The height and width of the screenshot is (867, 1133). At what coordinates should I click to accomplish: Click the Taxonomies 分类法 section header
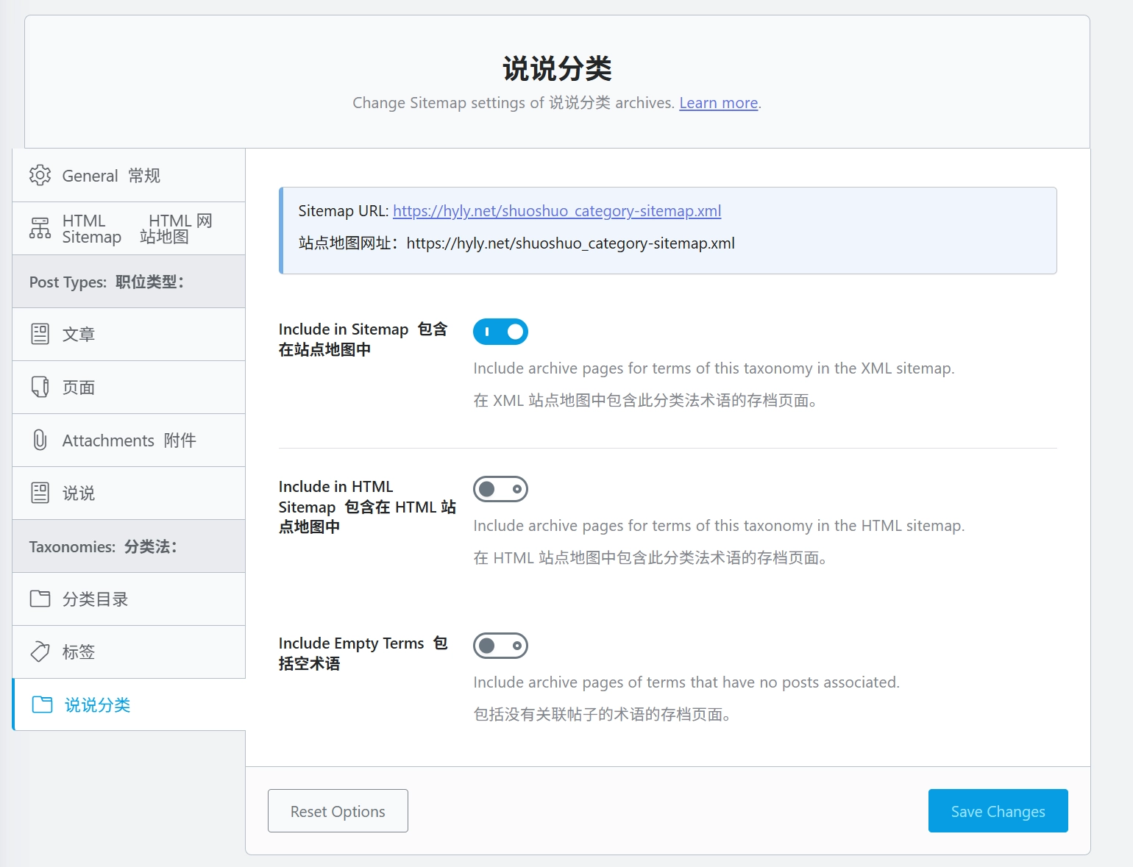(x=129, y=546)
